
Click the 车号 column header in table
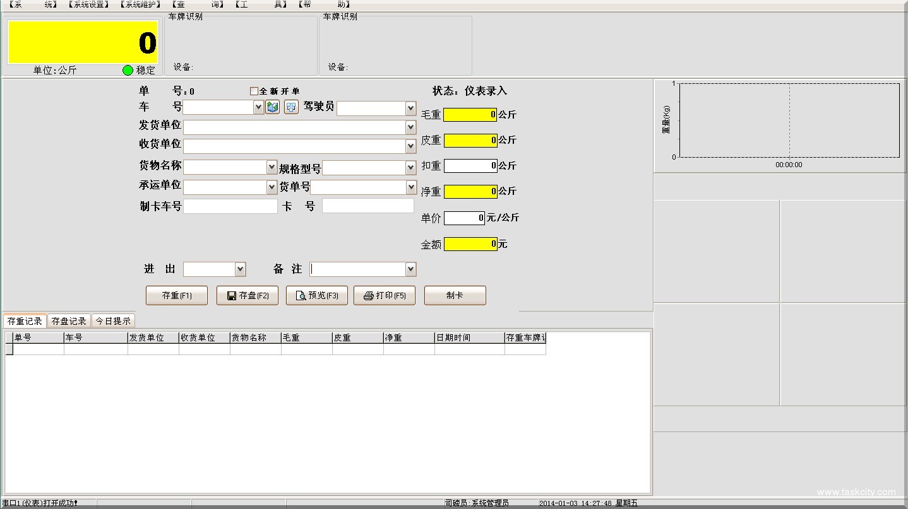click(96, 338)
